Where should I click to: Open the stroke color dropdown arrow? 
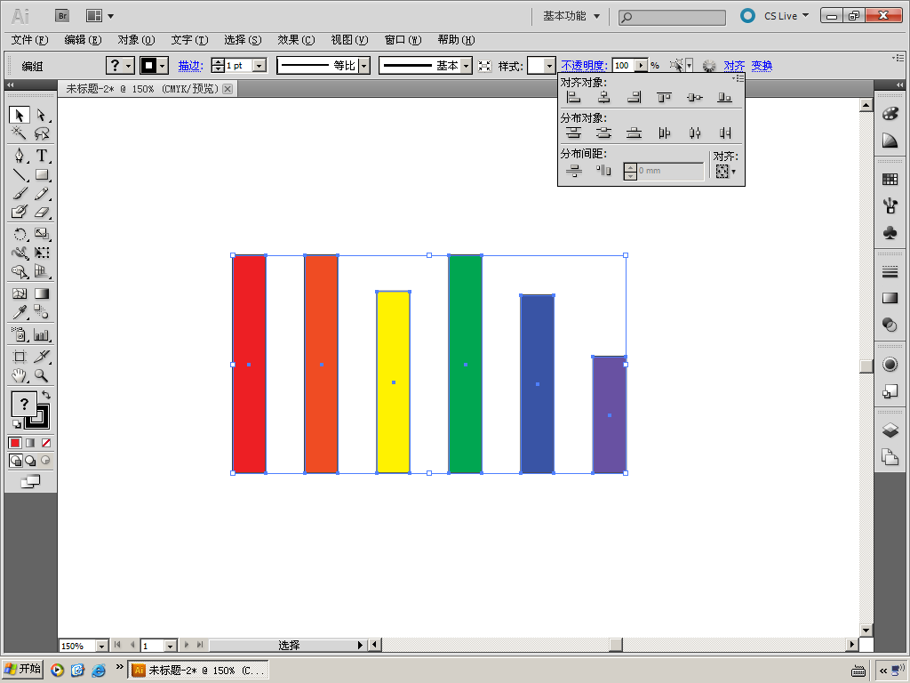(x=164, y=66)
